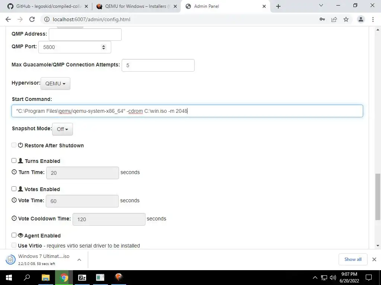Image resolution: width=381 pixels, height=285 pixels.
Task: Close the downloads bar
Action: point(374,259)
